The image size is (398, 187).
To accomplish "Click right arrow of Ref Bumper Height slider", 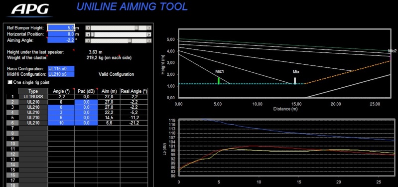I will point(149,28).
